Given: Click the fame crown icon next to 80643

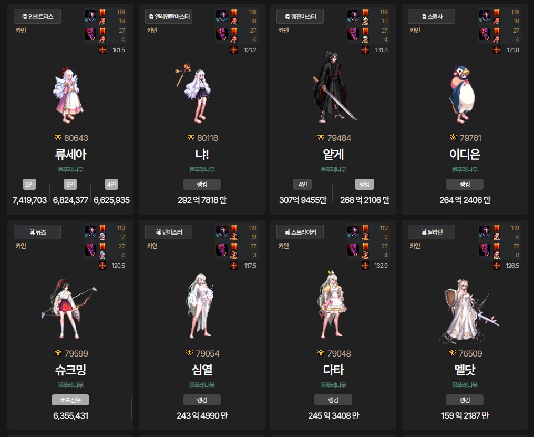Looking at the screenshot, I should click(58, 137).
